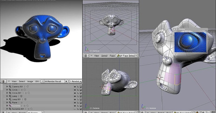Screen dimensions: 216x113
Task: Click the object icon beside Camera.001
Action: (x=10, y=87)
